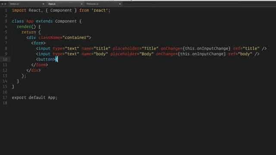Click placeholder="Body" on line 9
The width and height of the screenshot is (276, 155).
(x=132, y=54)
